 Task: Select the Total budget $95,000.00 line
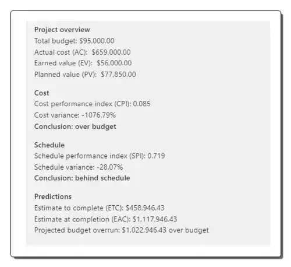[x=74, y=41]
